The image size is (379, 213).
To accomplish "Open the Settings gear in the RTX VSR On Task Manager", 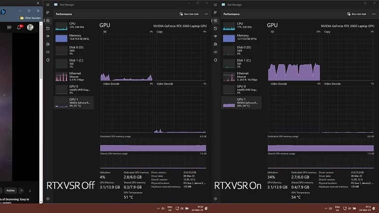I will pyautogui.click(x=216, y=199).
